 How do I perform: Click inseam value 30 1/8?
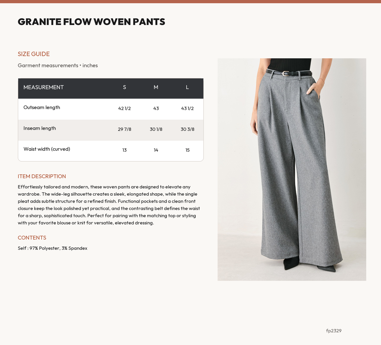coord(156,129)
